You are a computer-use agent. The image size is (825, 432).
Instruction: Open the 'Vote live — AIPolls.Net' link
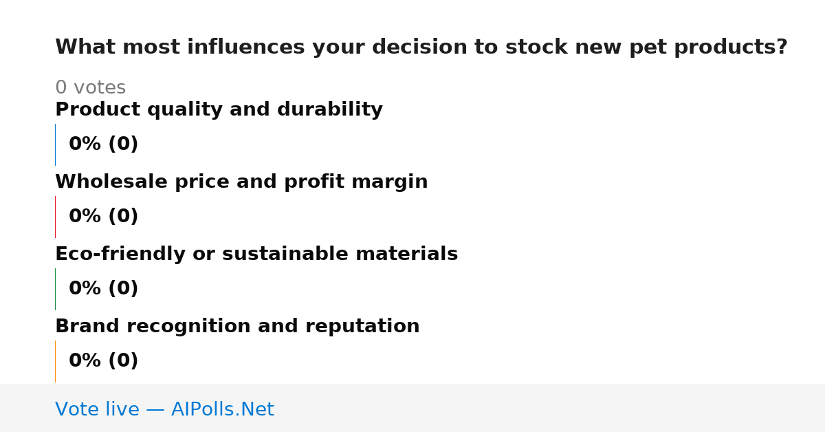click(164, 410)
